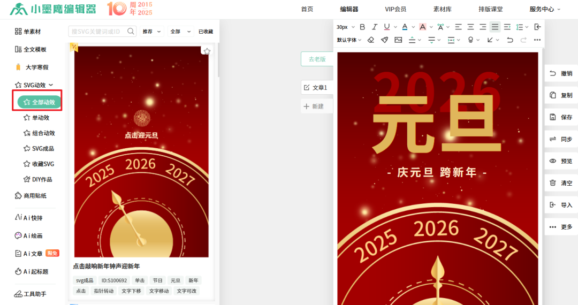578x305 pixels.
Task: Align text to the left
Action: pyautogui.click(x=458, y=27)
